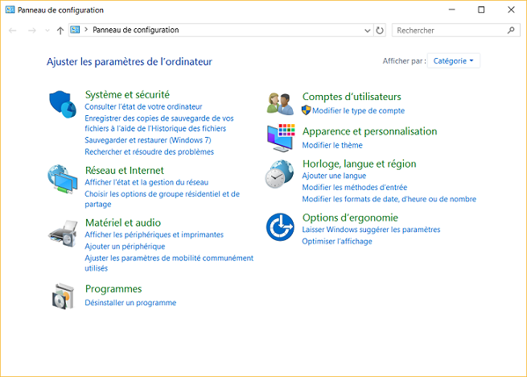
Task: Click the Horloge, langue et région clock icon
Action: coord(279,174)
